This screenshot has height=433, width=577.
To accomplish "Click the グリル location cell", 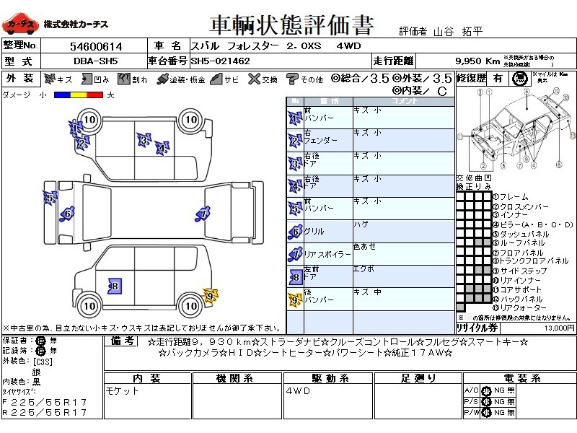I will click(328, 232).
